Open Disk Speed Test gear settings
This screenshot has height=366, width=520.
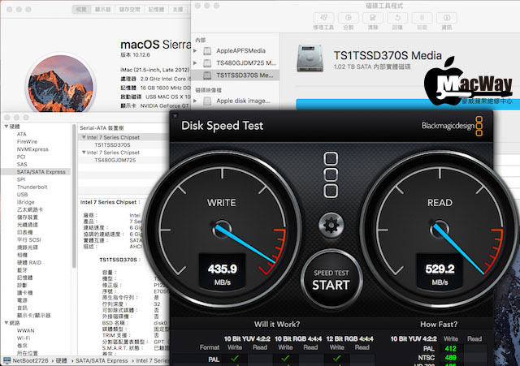point(331,226)
